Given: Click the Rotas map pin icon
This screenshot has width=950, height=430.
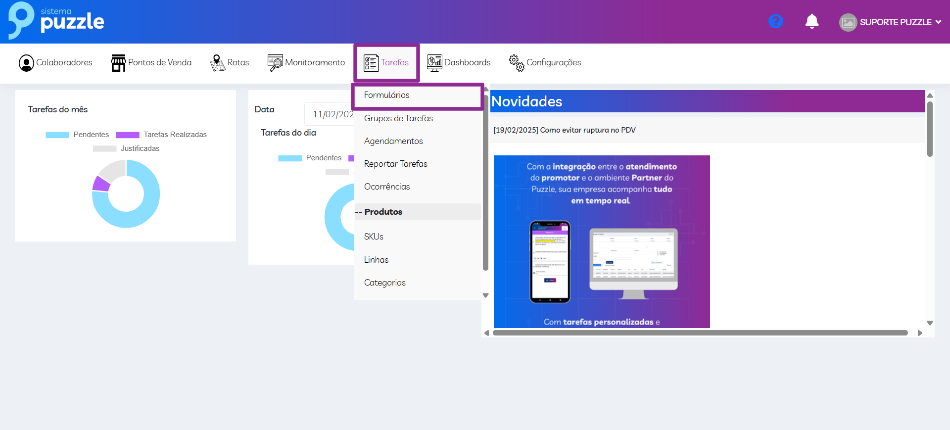Looking at the screenshot, I should click(217, 63).
